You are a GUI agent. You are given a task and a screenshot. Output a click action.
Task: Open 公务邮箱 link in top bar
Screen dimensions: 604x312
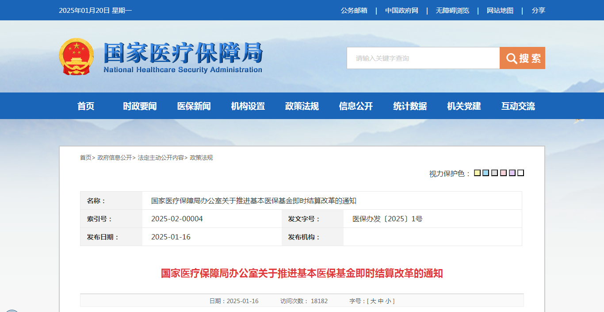[x=354, y=10]
